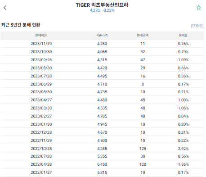Click distribution rate 1.00%

coord(183,100)
